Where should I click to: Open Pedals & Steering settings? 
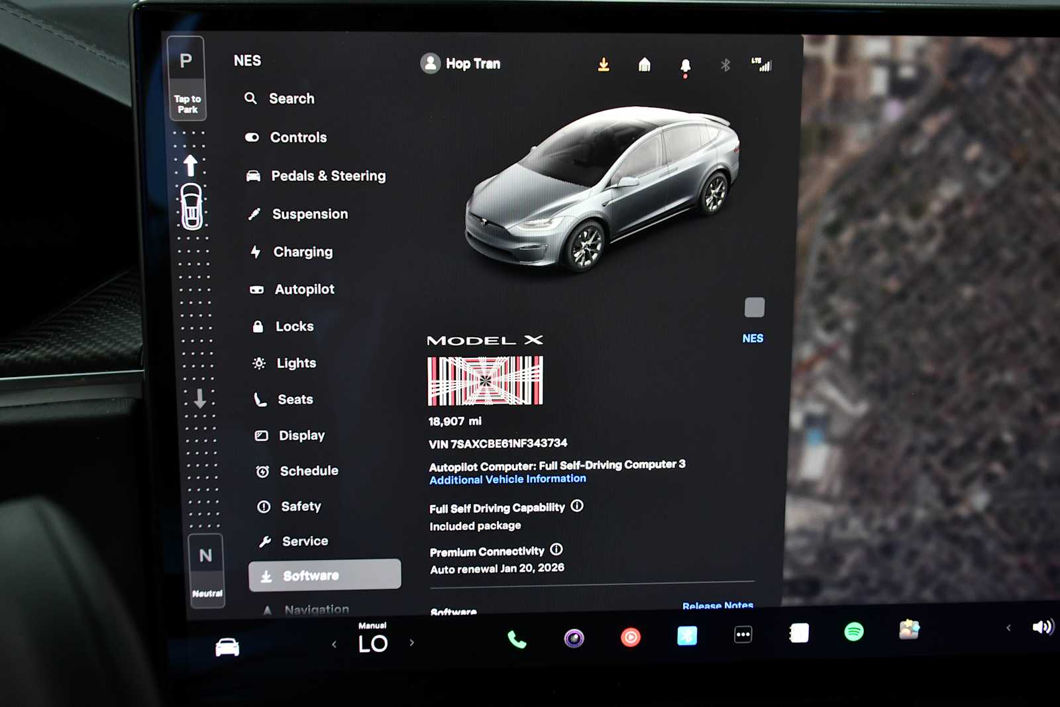coord(315,176)
